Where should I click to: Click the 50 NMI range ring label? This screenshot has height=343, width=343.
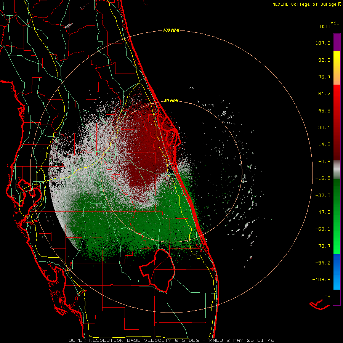pyautogui.click(x=171, y=101)
